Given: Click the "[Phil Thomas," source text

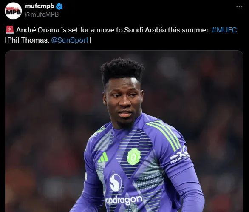Looking at the screenshot, I should 27,40.
